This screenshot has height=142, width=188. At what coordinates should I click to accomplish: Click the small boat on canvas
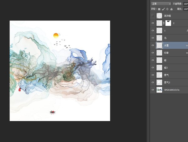click(x=53, y=112)
